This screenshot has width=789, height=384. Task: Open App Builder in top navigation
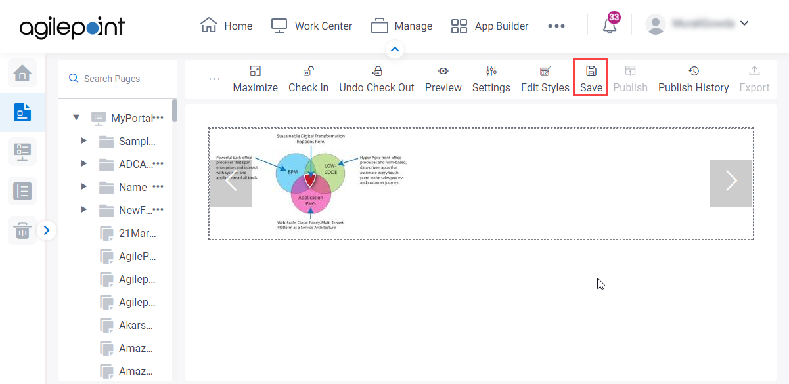(489, 26)
